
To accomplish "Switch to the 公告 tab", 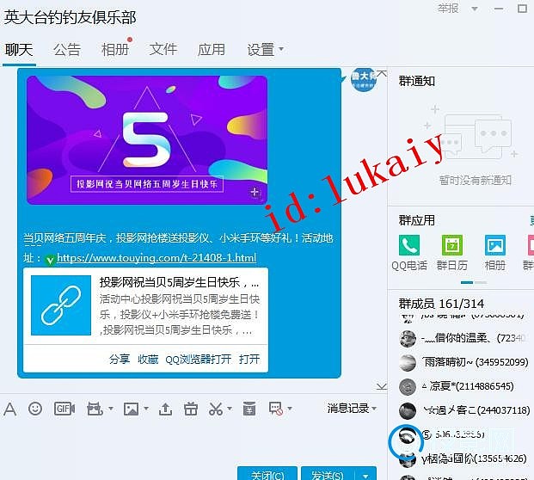I will (67, 50).
